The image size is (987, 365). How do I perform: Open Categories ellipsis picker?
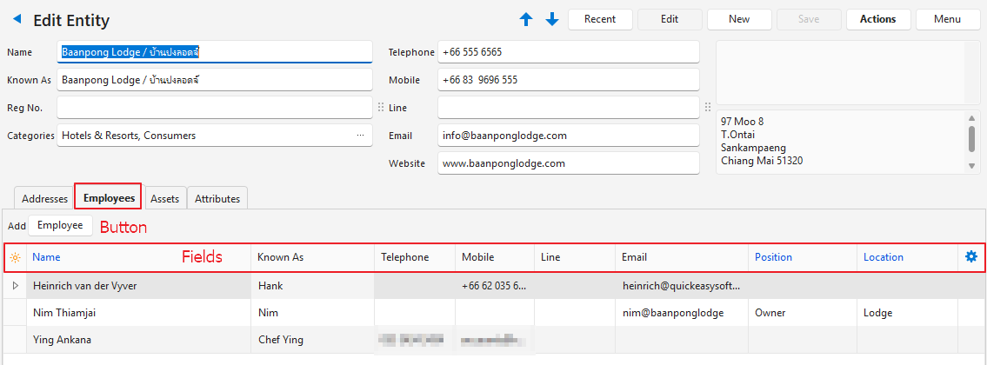pos(360,136)
